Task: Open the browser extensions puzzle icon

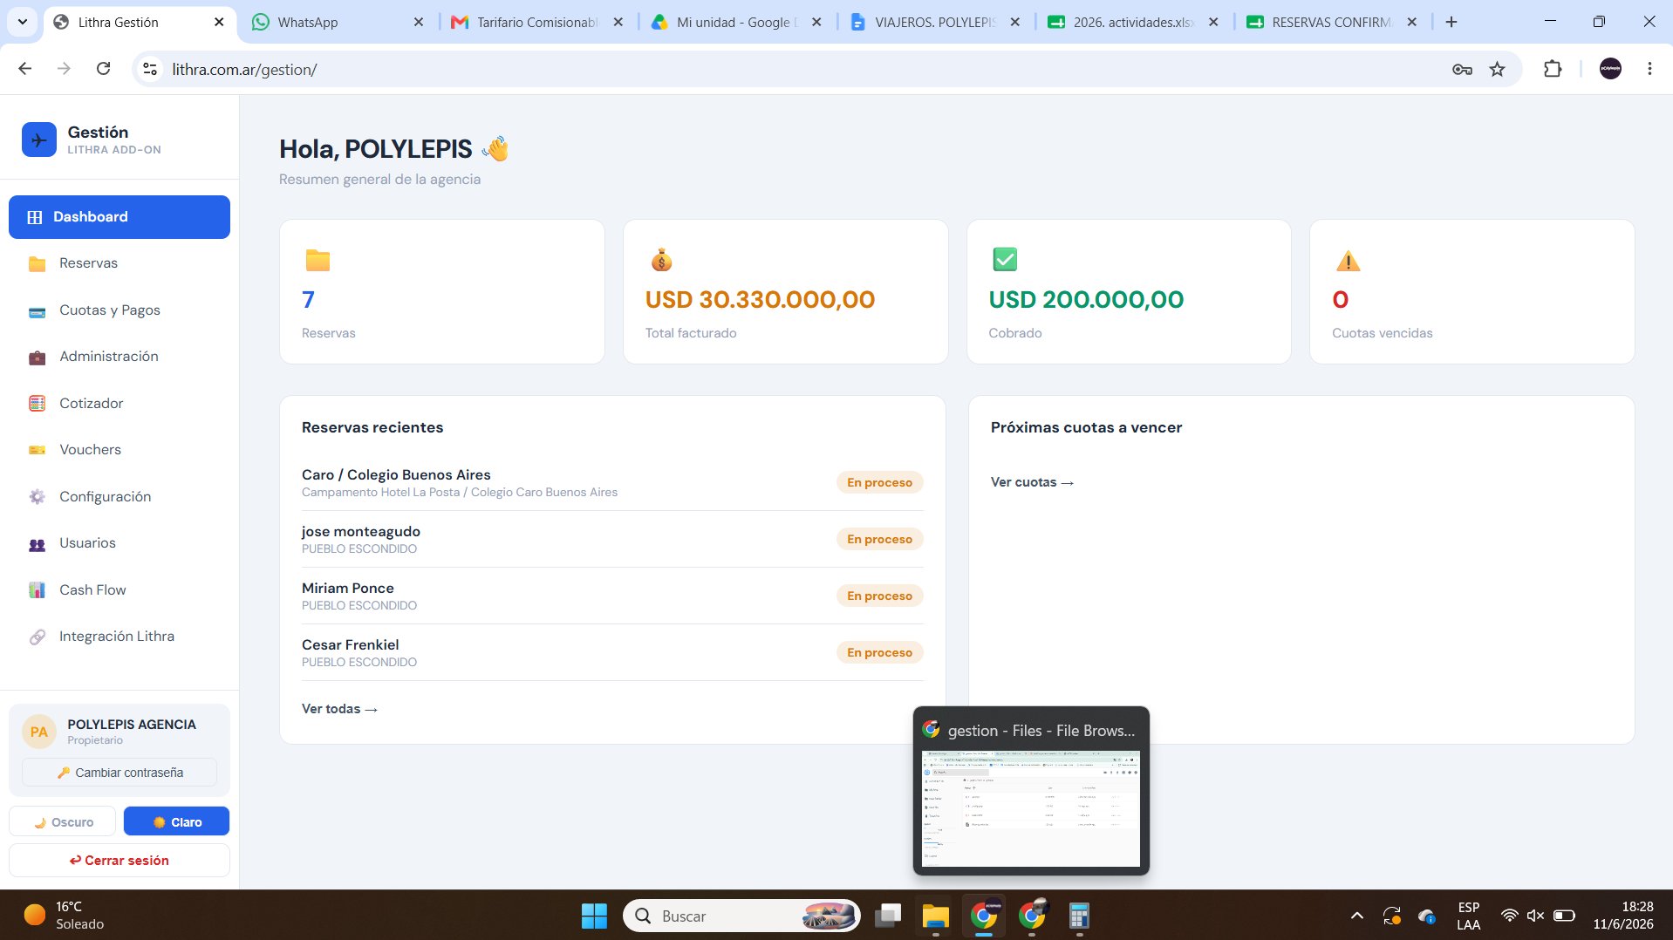Action: (1553, 69)
